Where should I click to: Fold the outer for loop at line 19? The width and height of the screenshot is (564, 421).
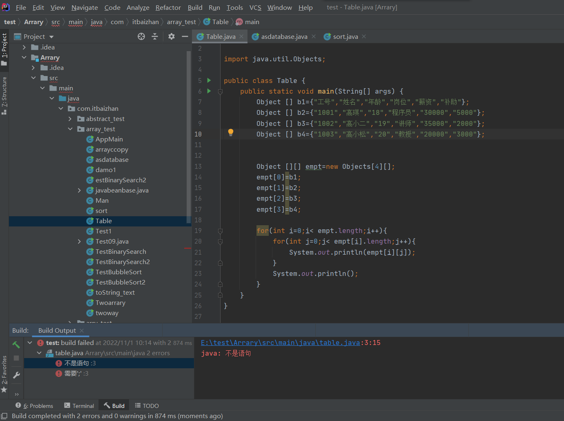220,231
